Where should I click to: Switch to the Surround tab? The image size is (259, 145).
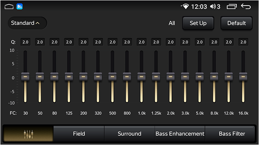tap(129, 134)
